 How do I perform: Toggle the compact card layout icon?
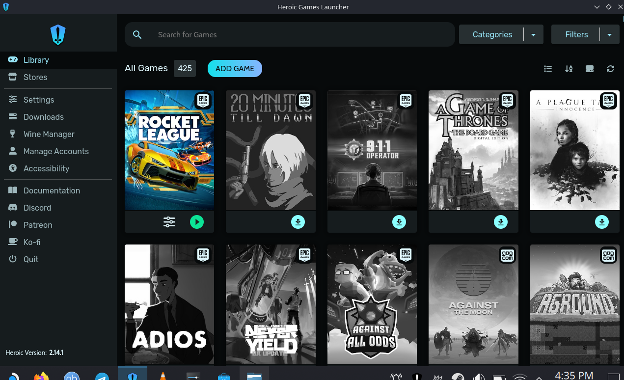click(589, 69)
